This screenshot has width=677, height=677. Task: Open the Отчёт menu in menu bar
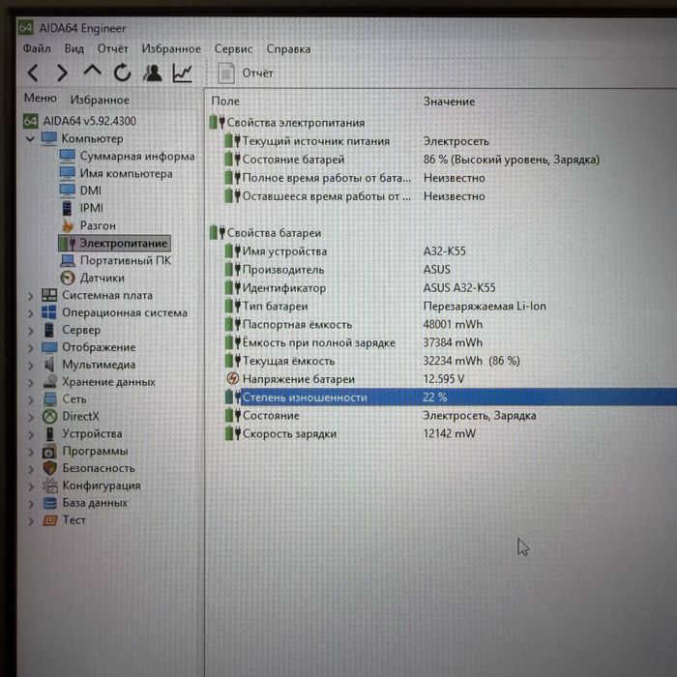(113, 48)
